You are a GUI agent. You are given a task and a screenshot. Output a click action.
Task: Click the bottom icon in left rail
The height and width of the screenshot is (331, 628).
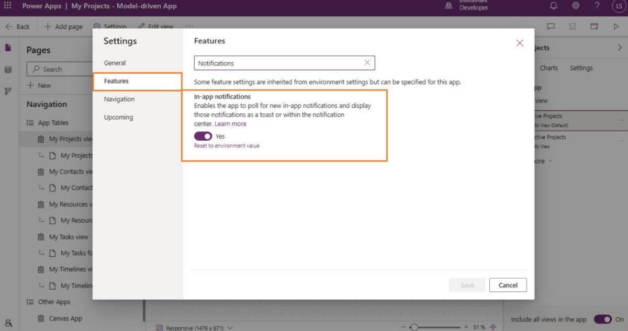coord(8,323)
